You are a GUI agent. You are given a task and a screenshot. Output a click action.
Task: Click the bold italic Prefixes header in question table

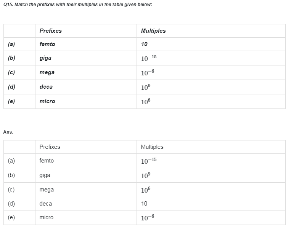[x=50, y=31]
